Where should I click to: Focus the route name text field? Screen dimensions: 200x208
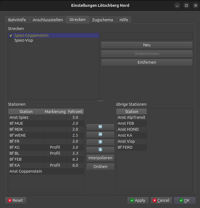(x=147, y=36)
